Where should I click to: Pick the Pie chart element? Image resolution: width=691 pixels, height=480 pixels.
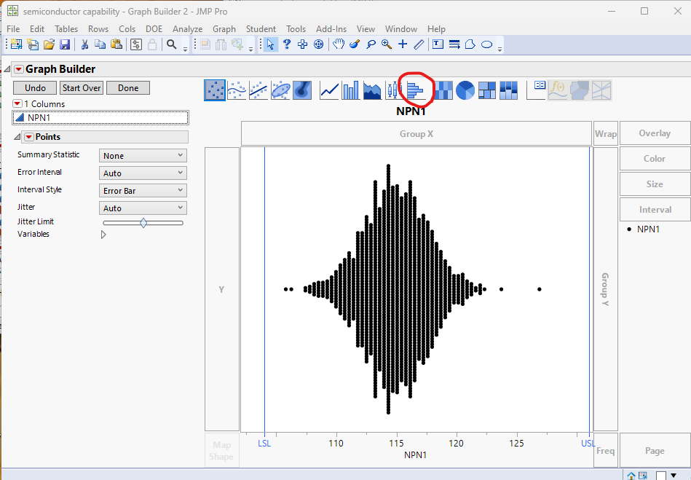click(x=465, y=90)
